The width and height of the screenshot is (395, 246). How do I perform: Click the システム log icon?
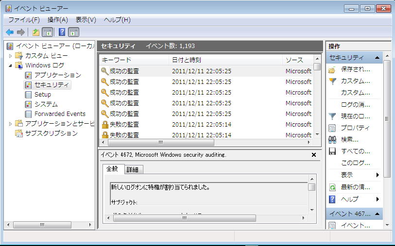(x=28, y=104)
